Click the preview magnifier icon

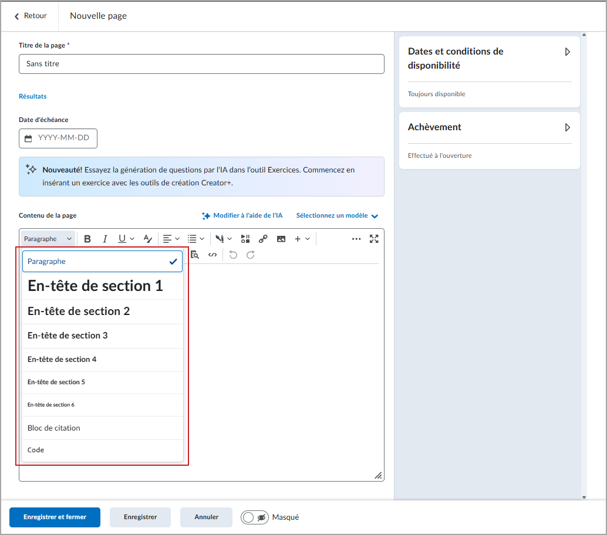[195, 255]
